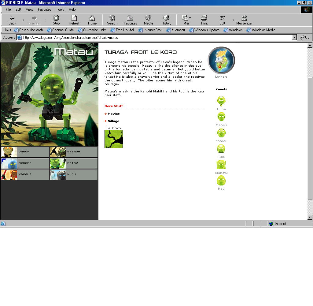Open the Favorites toolbar button
This screenshot has width=313, height=306.
click(130, 20)
